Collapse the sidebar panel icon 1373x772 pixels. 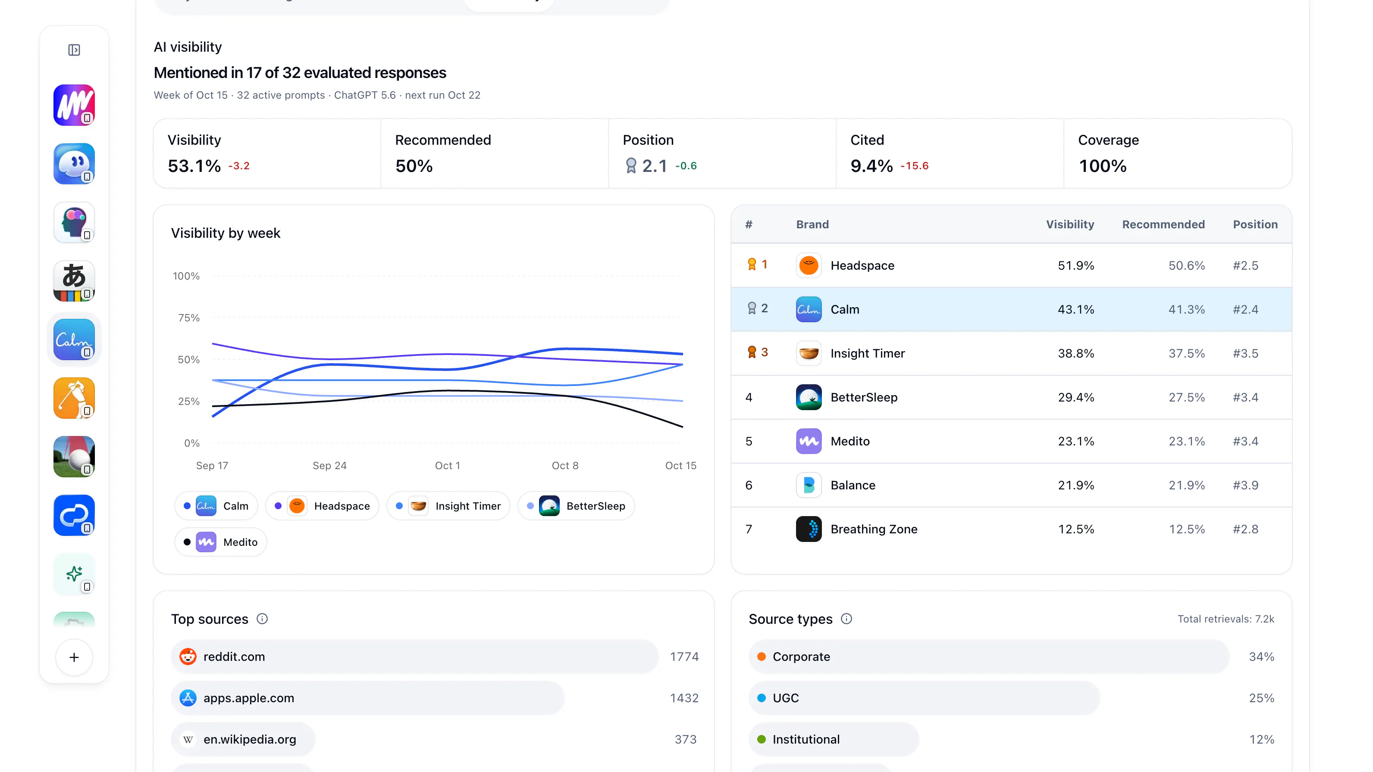pyautogui.click(x=74, y=50)
